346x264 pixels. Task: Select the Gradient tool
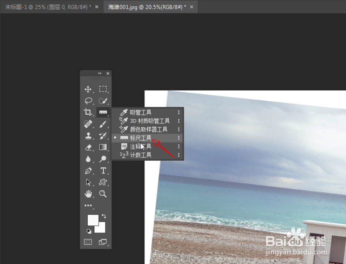pyautogui.click(x=103, y=147)
